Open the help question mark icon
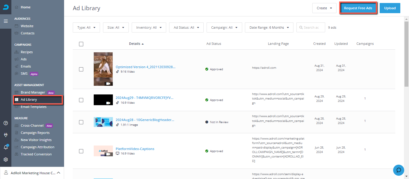 point(6,123)
